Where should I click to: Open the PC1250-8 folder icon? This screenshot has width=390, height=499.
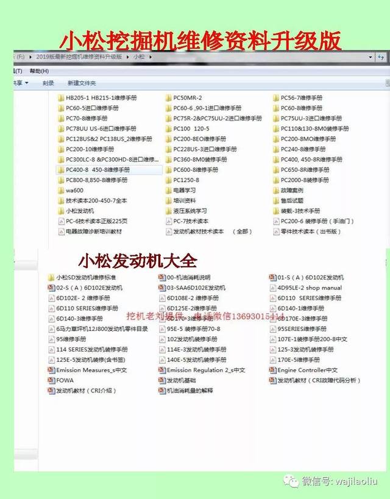point(168,180)
